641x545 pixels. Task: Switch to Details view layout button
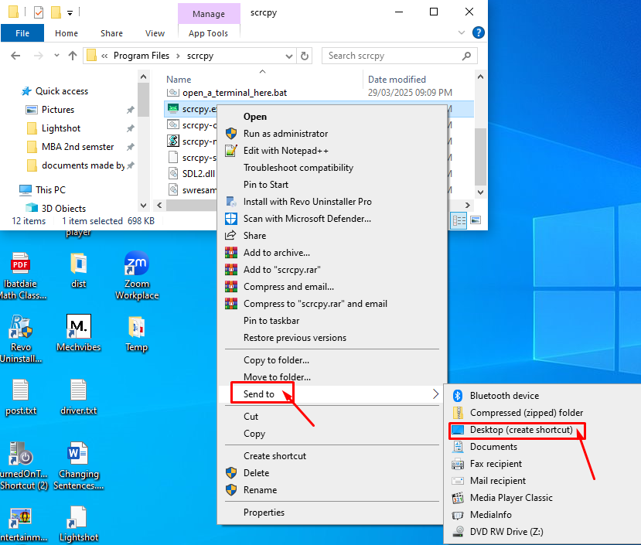pos(459,221)
